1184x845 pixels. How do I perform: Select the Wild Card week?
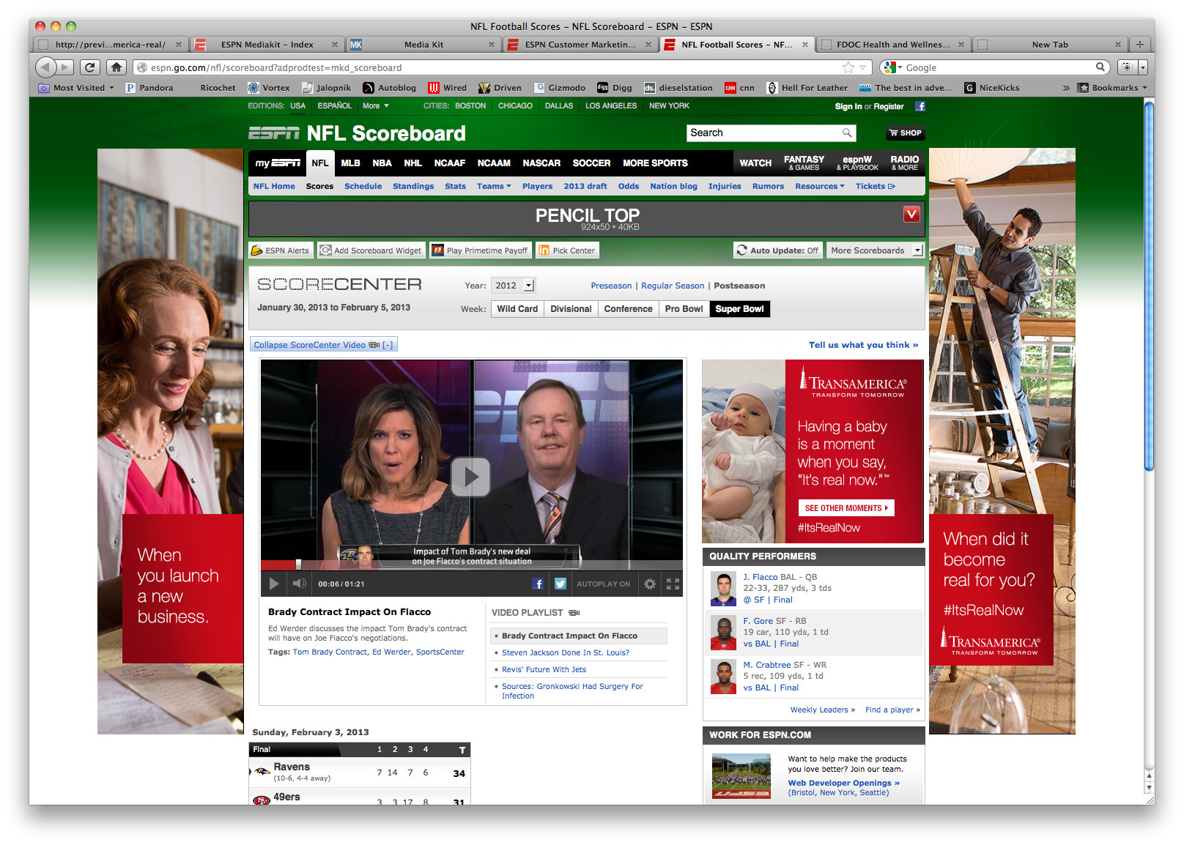click(517, 309)
